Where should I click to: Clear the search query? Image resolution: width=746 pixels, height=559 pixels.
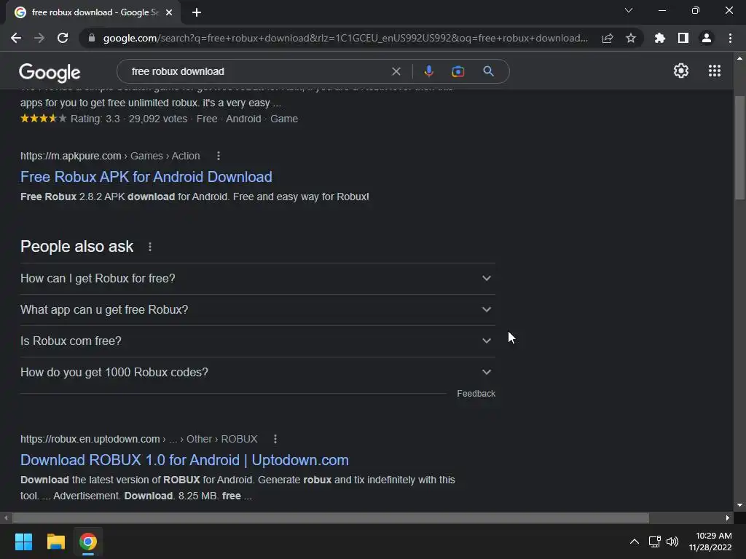pyautogui.click(x=396, y=71)
